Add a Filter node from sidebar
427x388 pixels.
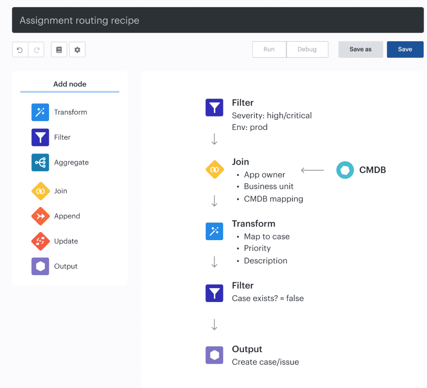click(x=40, y=138)
